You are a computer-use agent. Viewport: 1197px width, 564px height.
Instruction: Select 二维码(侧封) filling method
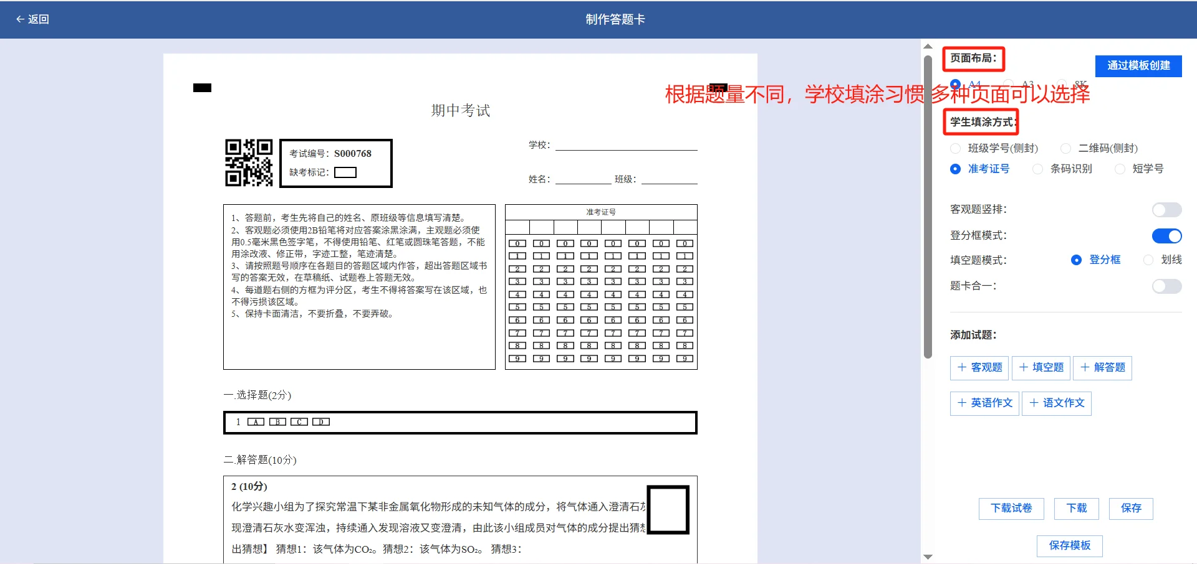click(1065, 148)
